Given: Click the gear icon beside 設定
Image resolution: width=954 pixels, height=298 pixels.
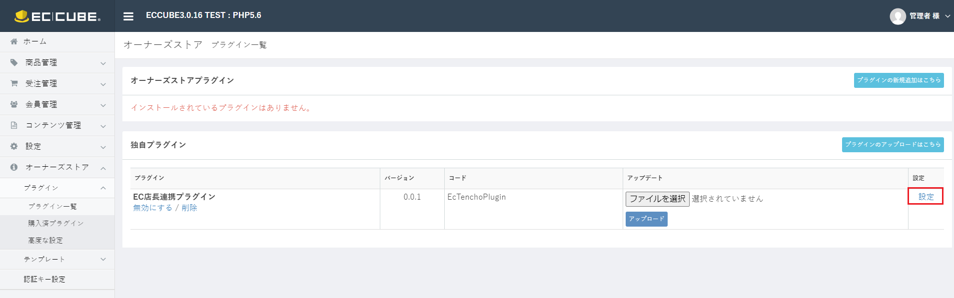Looking at the screenshot, I should click(14, 146).
